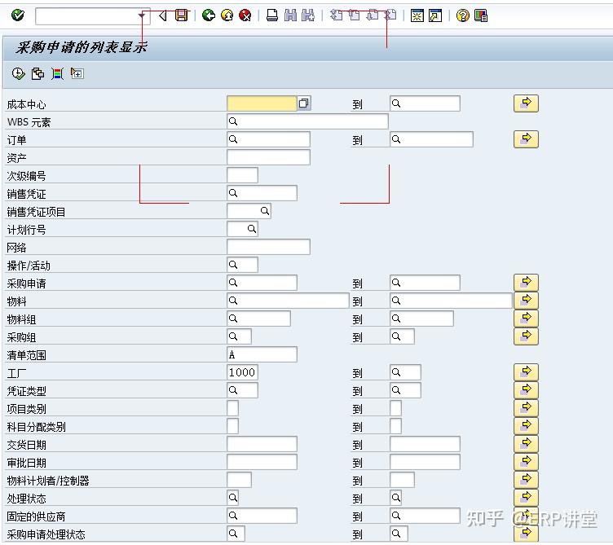Click the Find binoculars icon

point(290,15)
